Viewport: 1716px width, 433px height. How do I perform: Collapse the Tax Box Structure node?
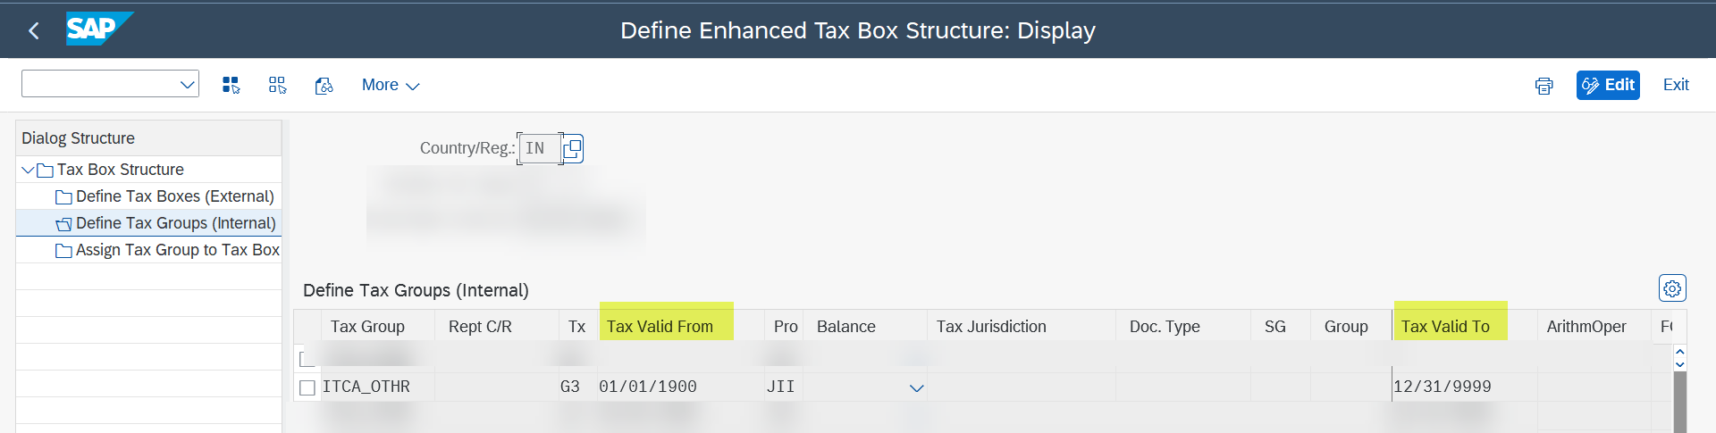(28, 170)
